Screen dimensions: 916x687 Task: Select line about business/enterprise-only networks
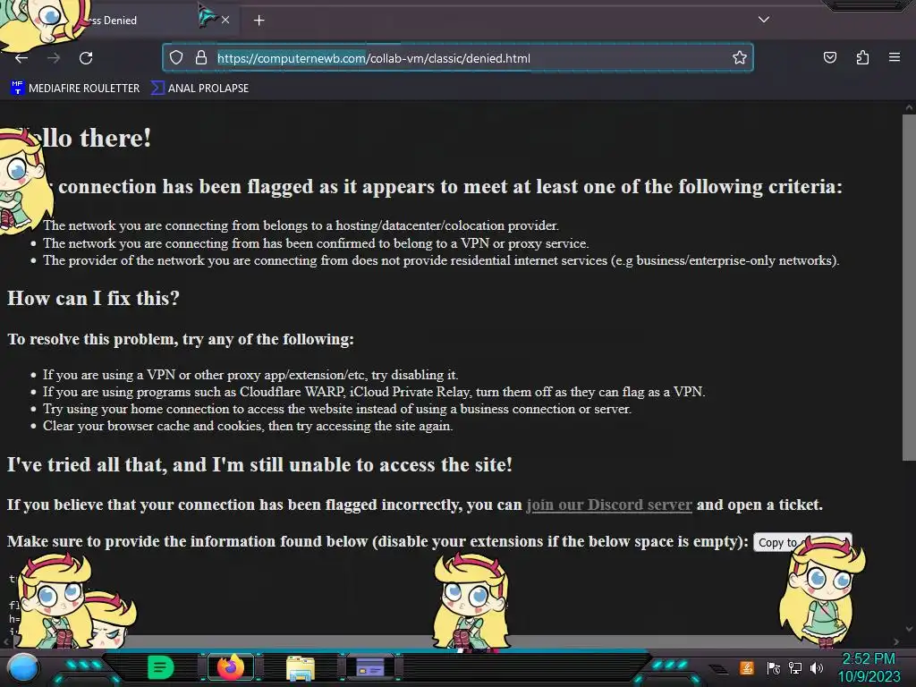(x=441, y=260)
